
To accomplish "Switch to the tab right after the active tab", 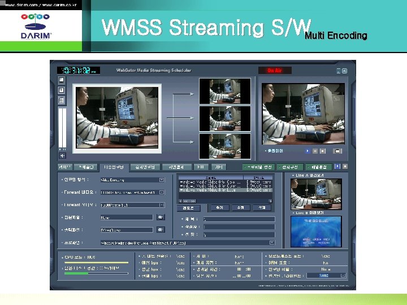I will tap(145, 167).
